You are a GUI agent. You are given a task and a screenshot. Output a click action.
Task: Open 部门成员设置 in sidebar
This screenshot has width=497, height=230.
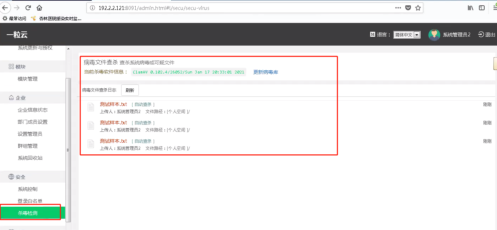[x=33, y=122]
